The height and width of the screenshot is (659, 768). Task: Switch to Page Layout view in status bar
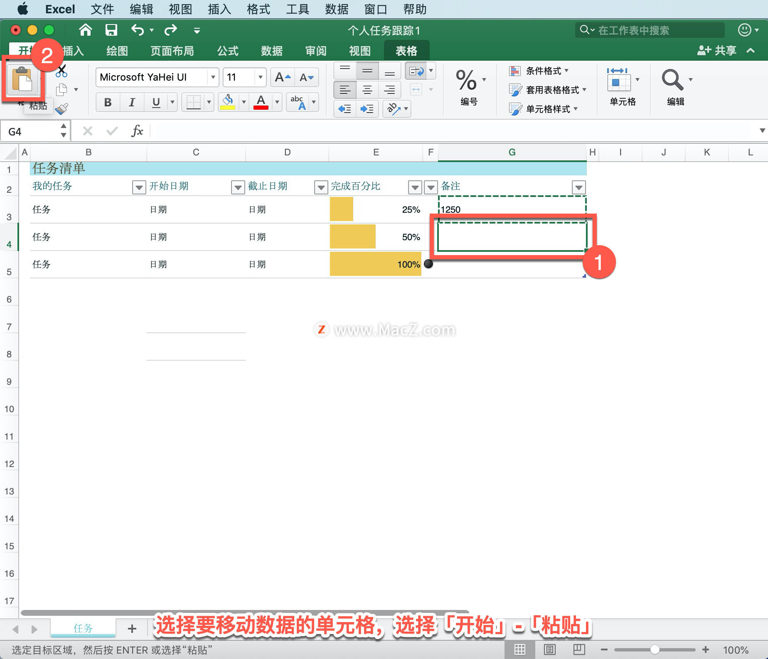(x=550, y=649)
